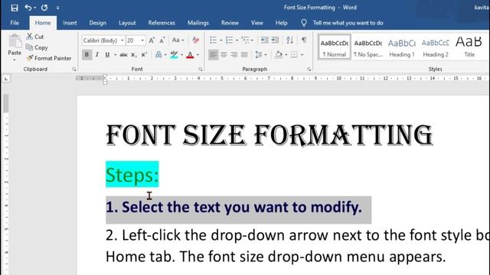Screen dimensions: 490x275
Task: Justify the text
Action: coord(244,55)
